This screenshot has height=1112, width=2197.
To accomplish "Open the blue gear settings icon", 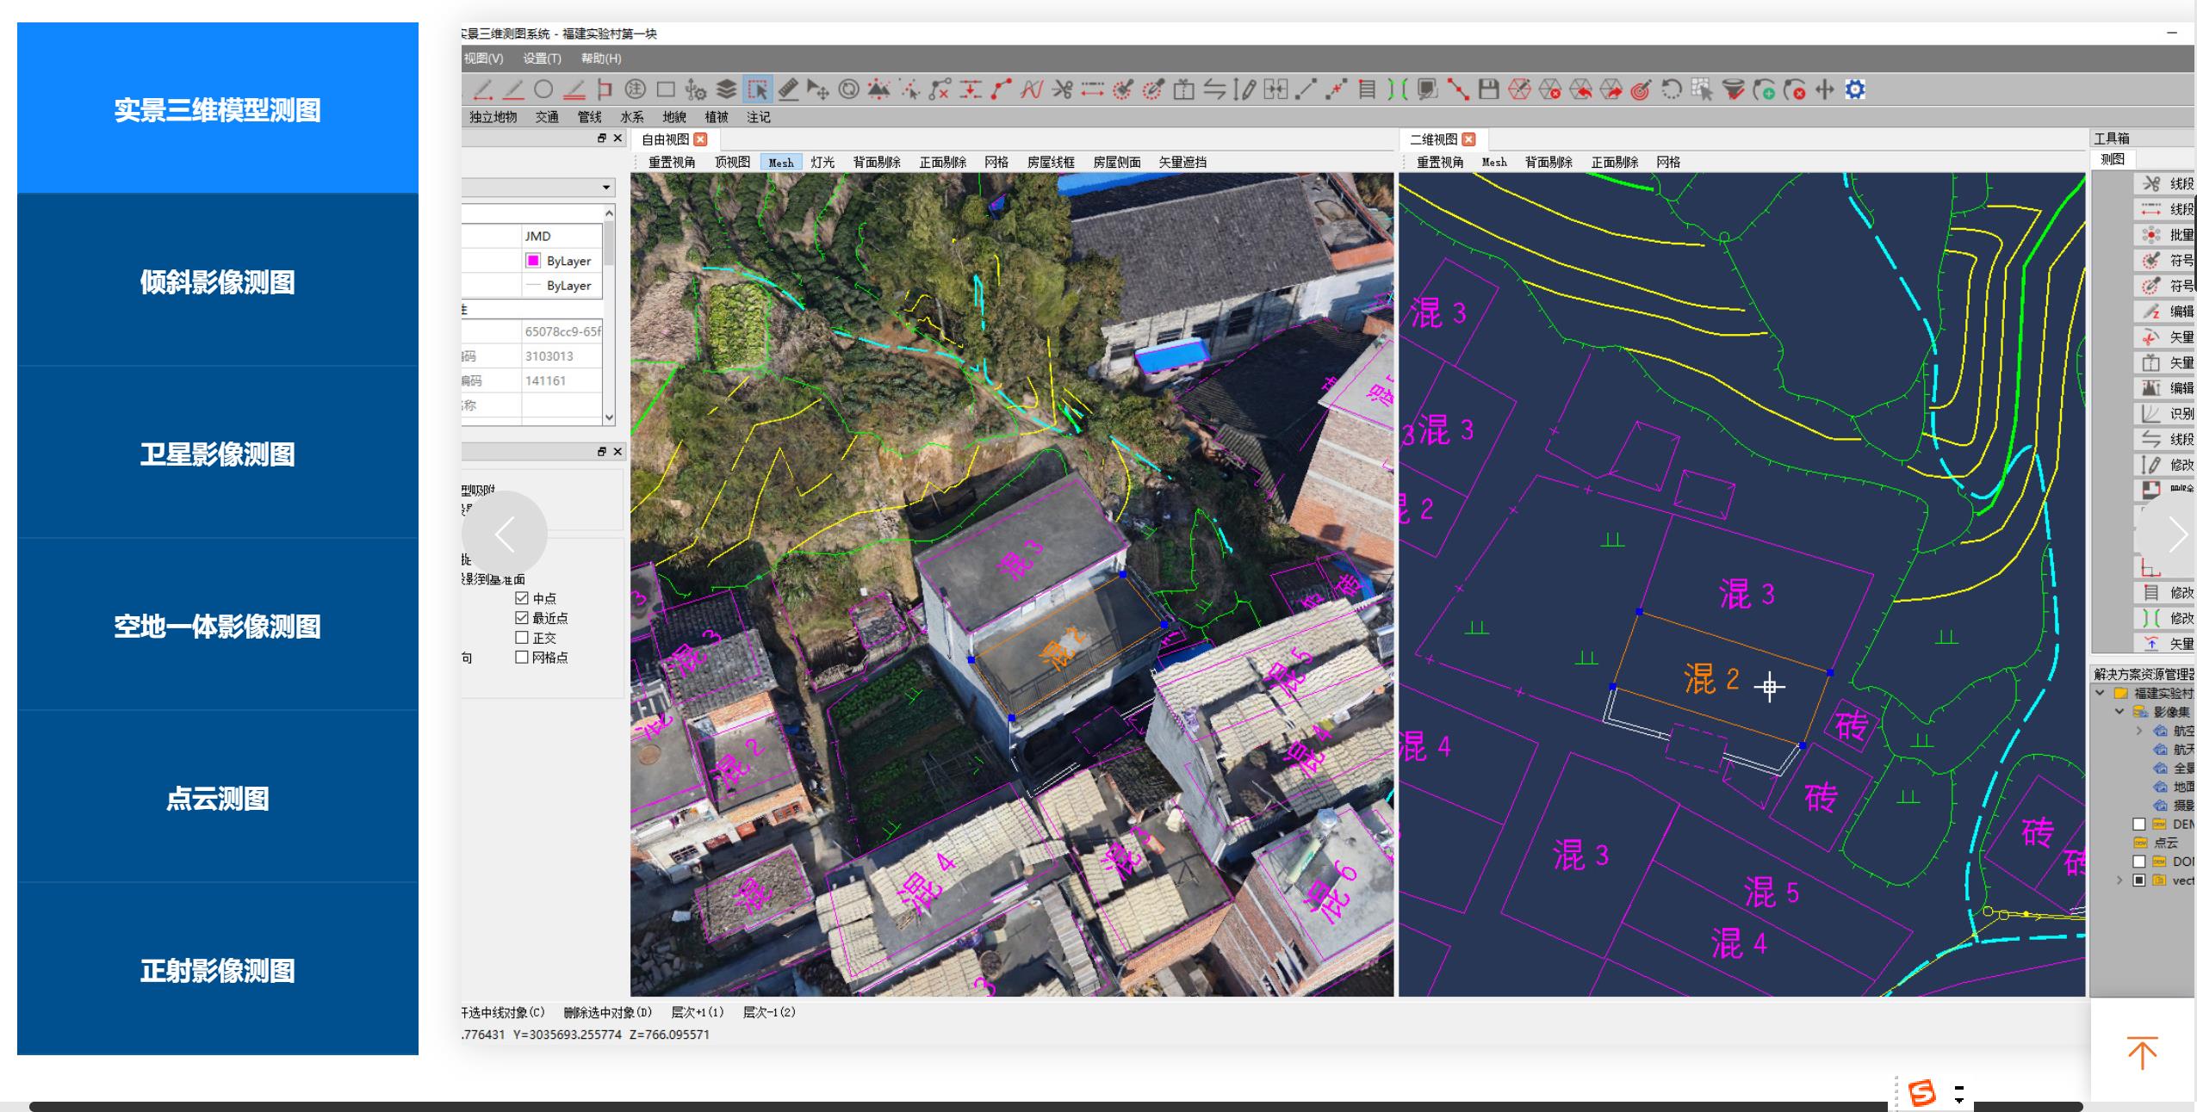I will coord(1855,90).
